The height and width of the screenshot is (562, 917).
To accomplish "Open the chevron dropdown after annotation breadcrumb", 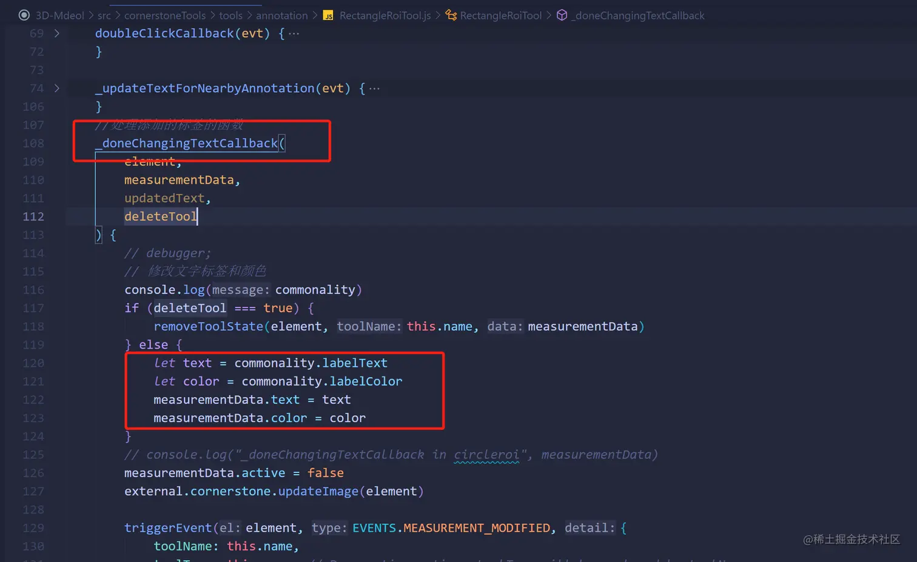I will coord(315,15).
